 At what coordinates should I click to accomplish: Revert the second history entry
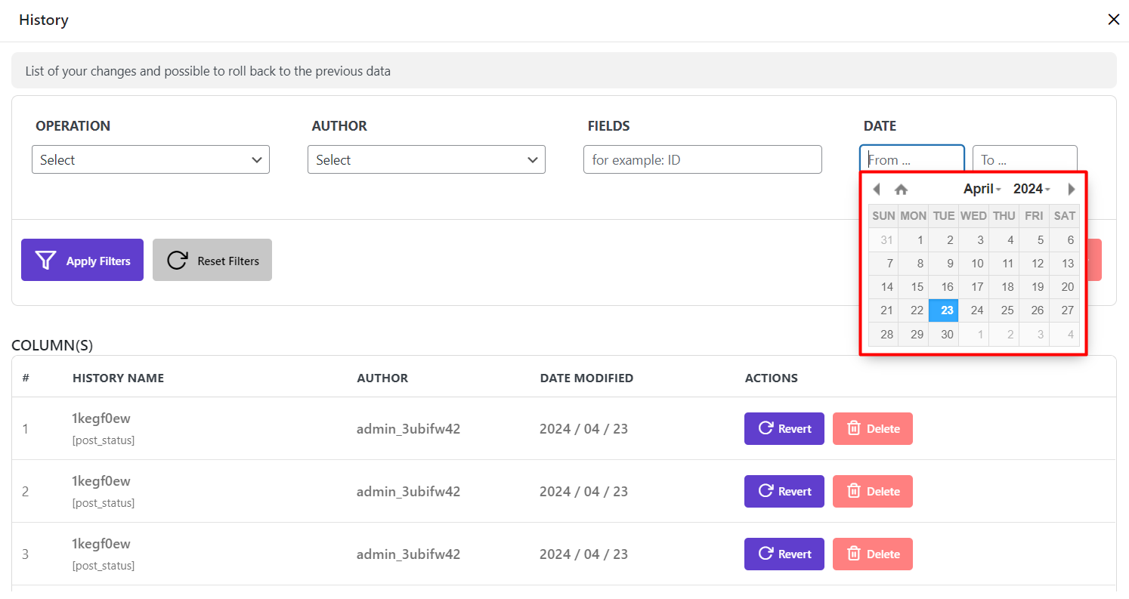tap(784, 491)
